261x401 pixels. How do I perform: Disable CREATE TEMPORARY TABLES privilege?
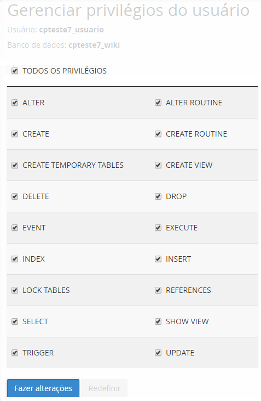pyautogui.click(x=15, y=165)
